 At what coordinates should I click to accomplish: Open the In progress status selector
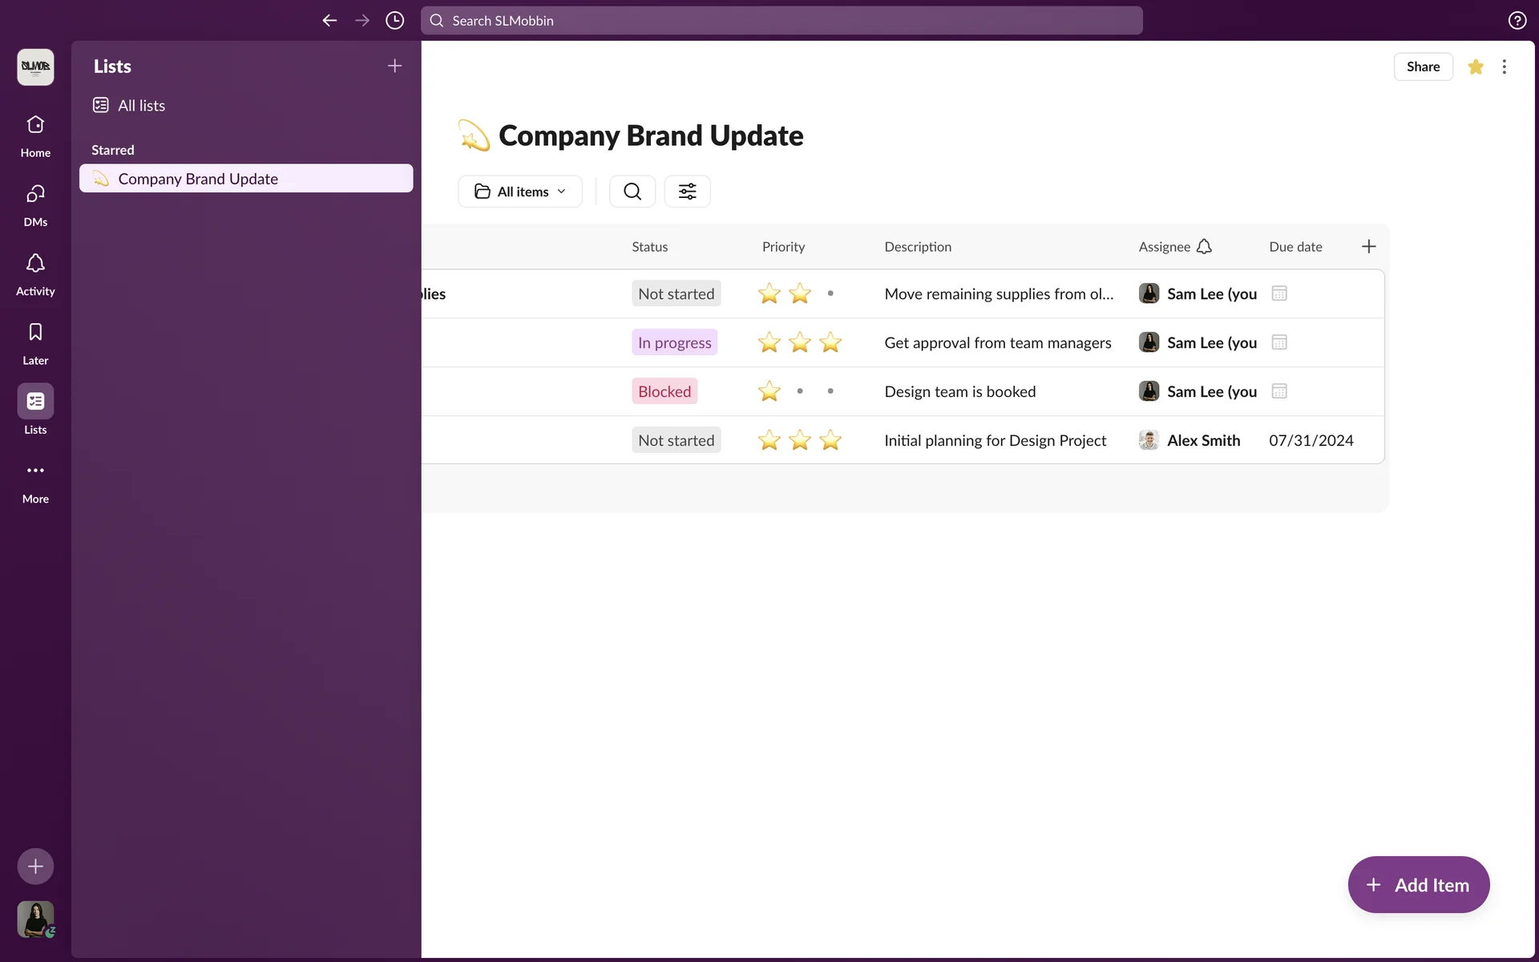[674, 343]
